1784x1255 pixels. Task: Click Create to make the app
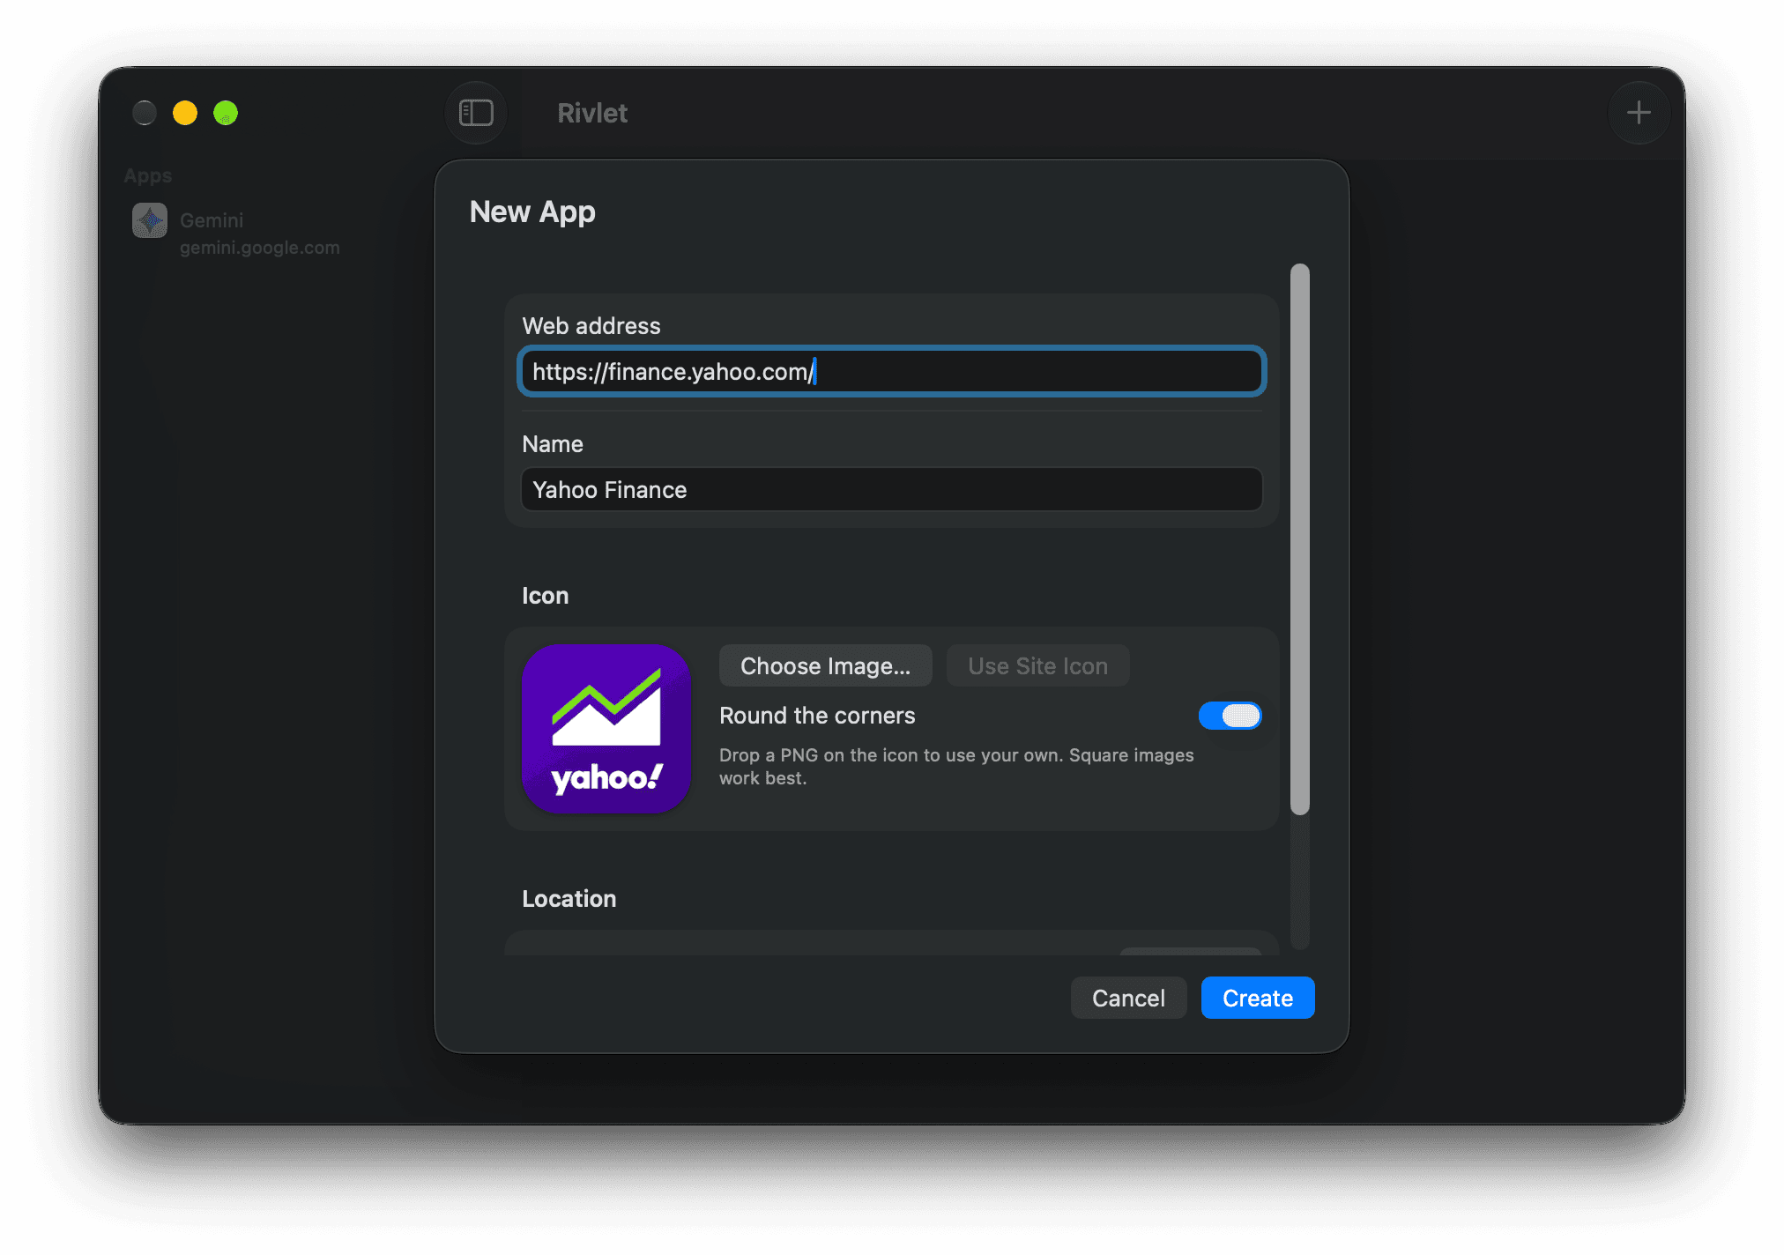[1258, 998]
